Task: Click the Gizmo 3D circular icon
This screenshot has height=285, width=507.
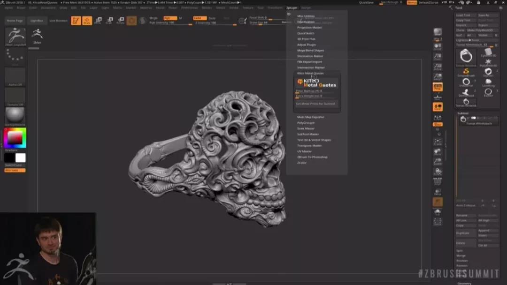Action: click(x=131, y=21)
